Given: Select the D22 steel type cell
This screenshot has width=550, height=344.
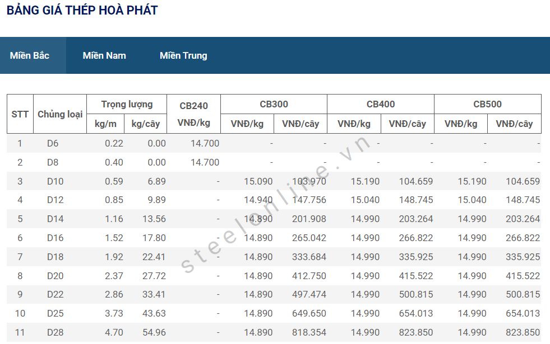Looking at the screenshot, I should (x=56, y=294).
